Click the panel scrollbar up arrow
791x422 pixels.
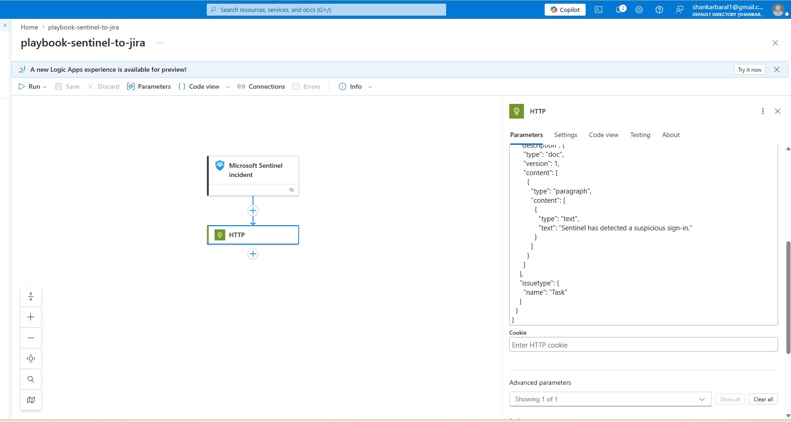tap(788, 148)
